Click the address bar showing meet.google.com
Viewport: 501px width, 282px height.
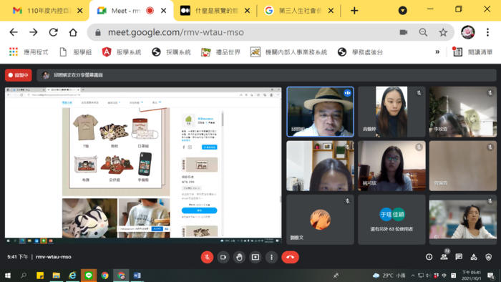pos(249,32)
